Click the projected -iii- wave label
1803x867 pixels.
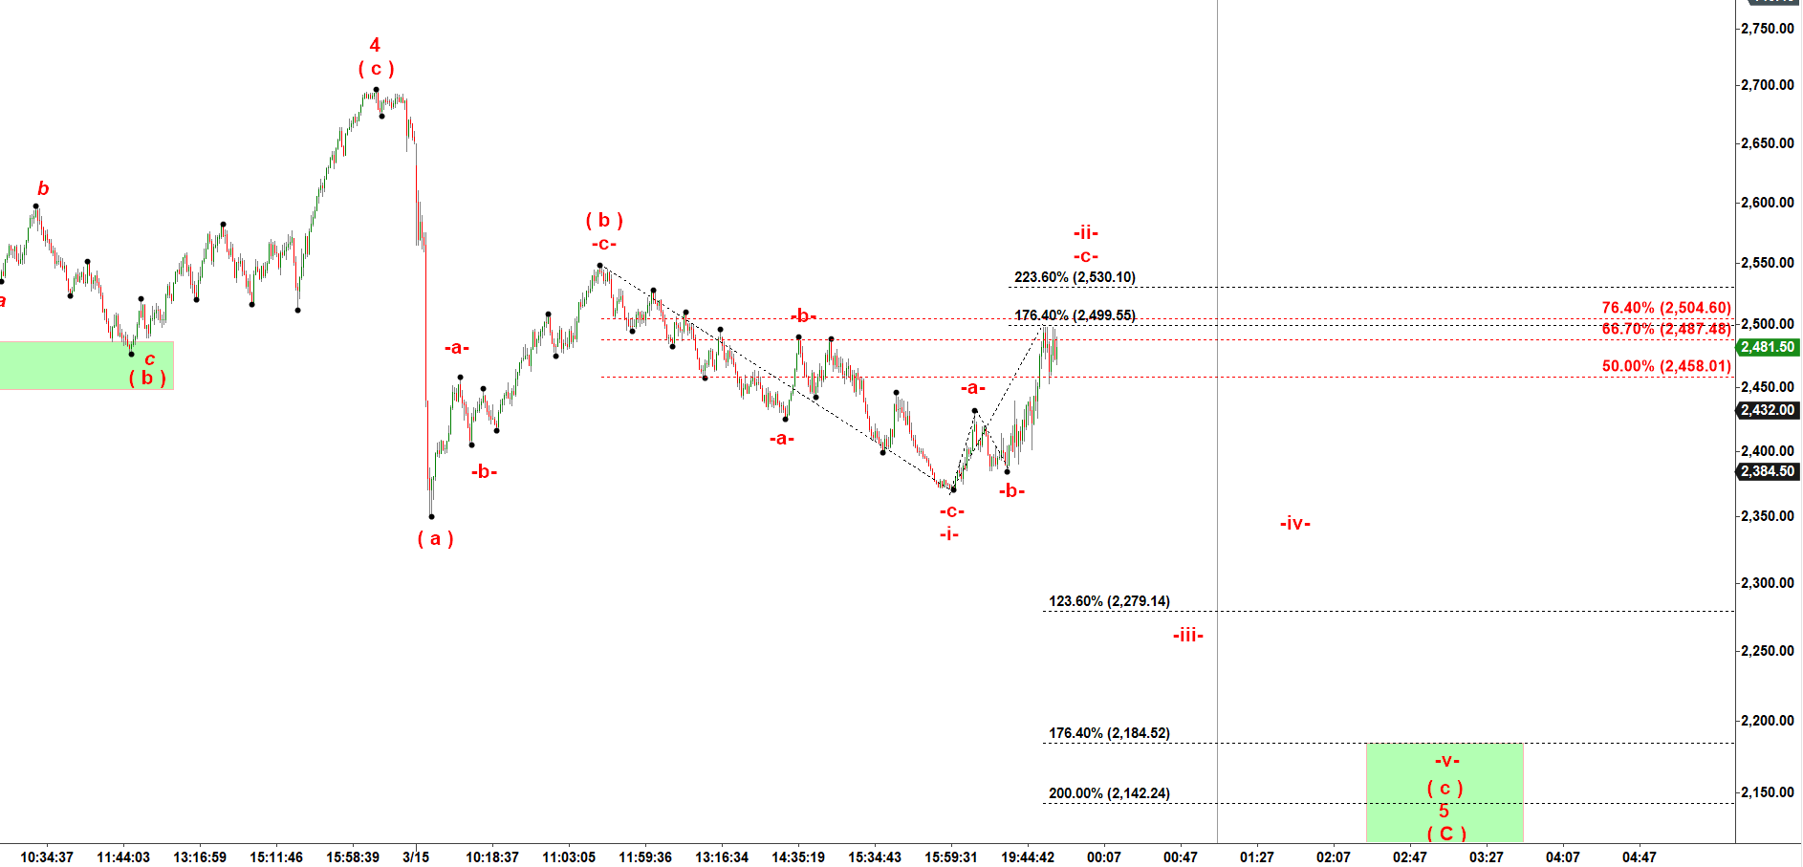tap(1187, 635)
